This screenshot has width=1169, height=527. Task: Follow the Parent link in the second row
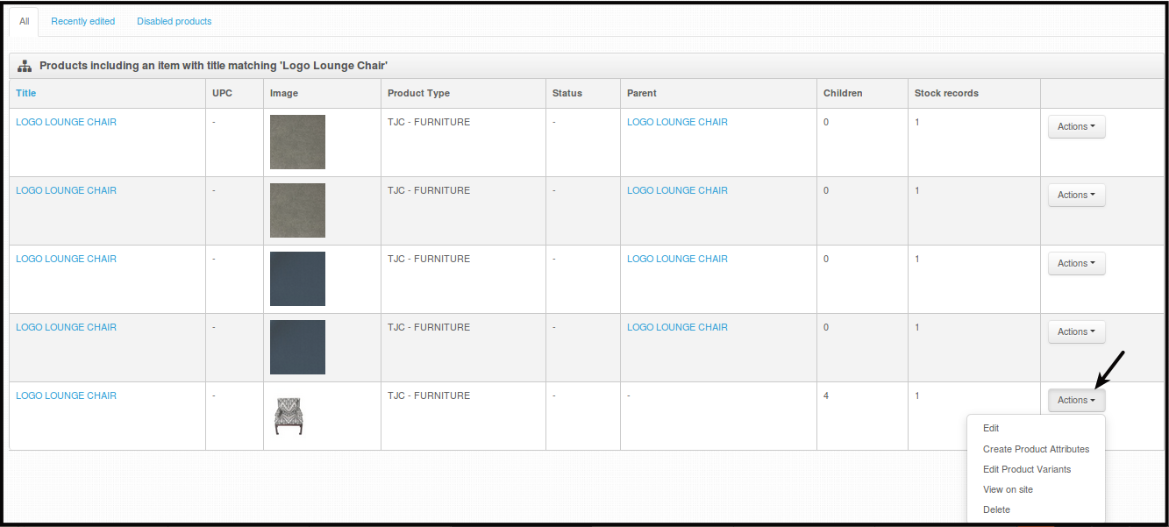677,190
